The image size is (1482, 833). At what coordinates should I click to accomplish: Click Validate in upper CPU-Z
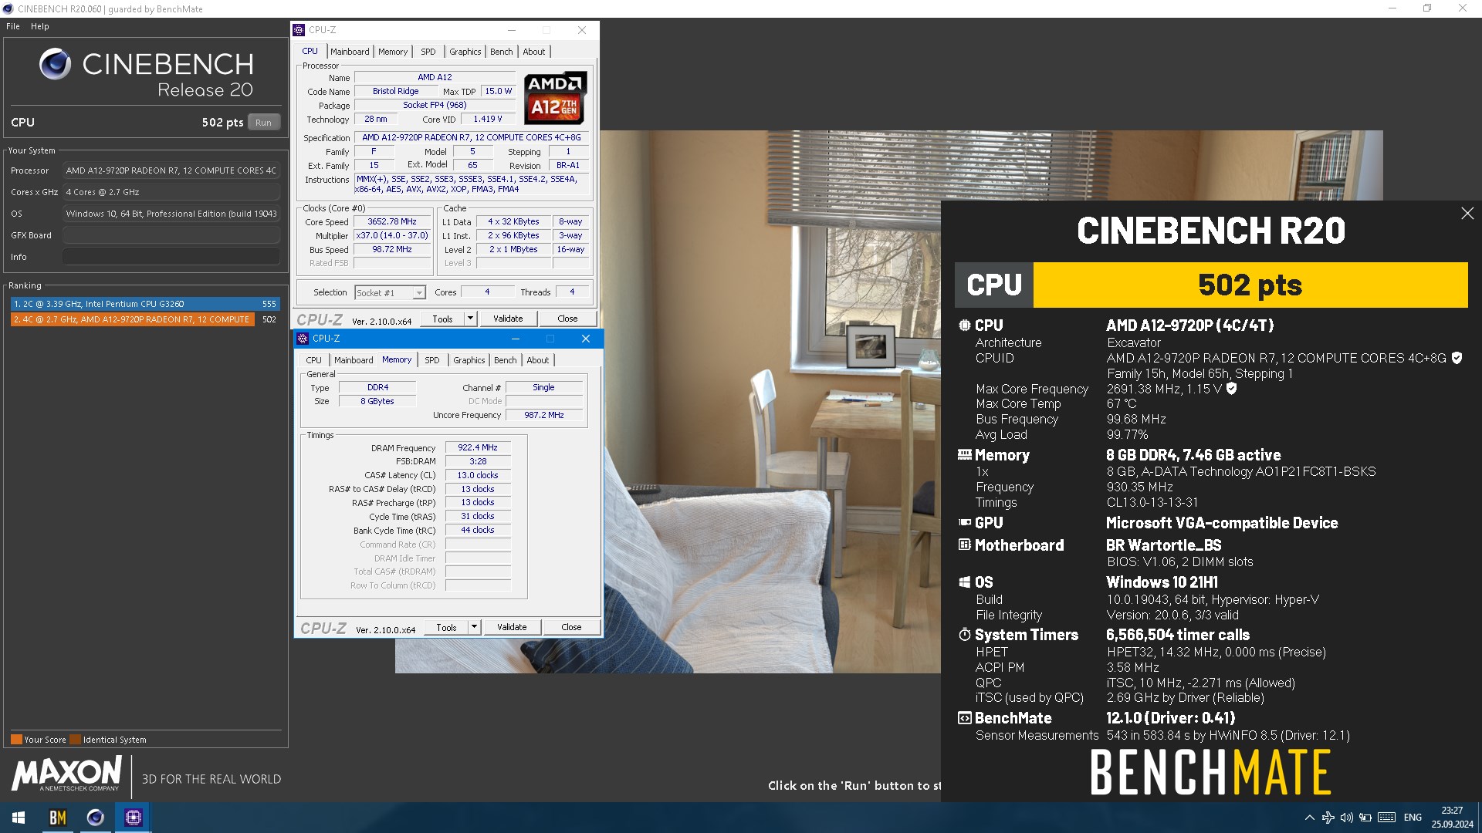pyautogui.click(x=508, y=319)
